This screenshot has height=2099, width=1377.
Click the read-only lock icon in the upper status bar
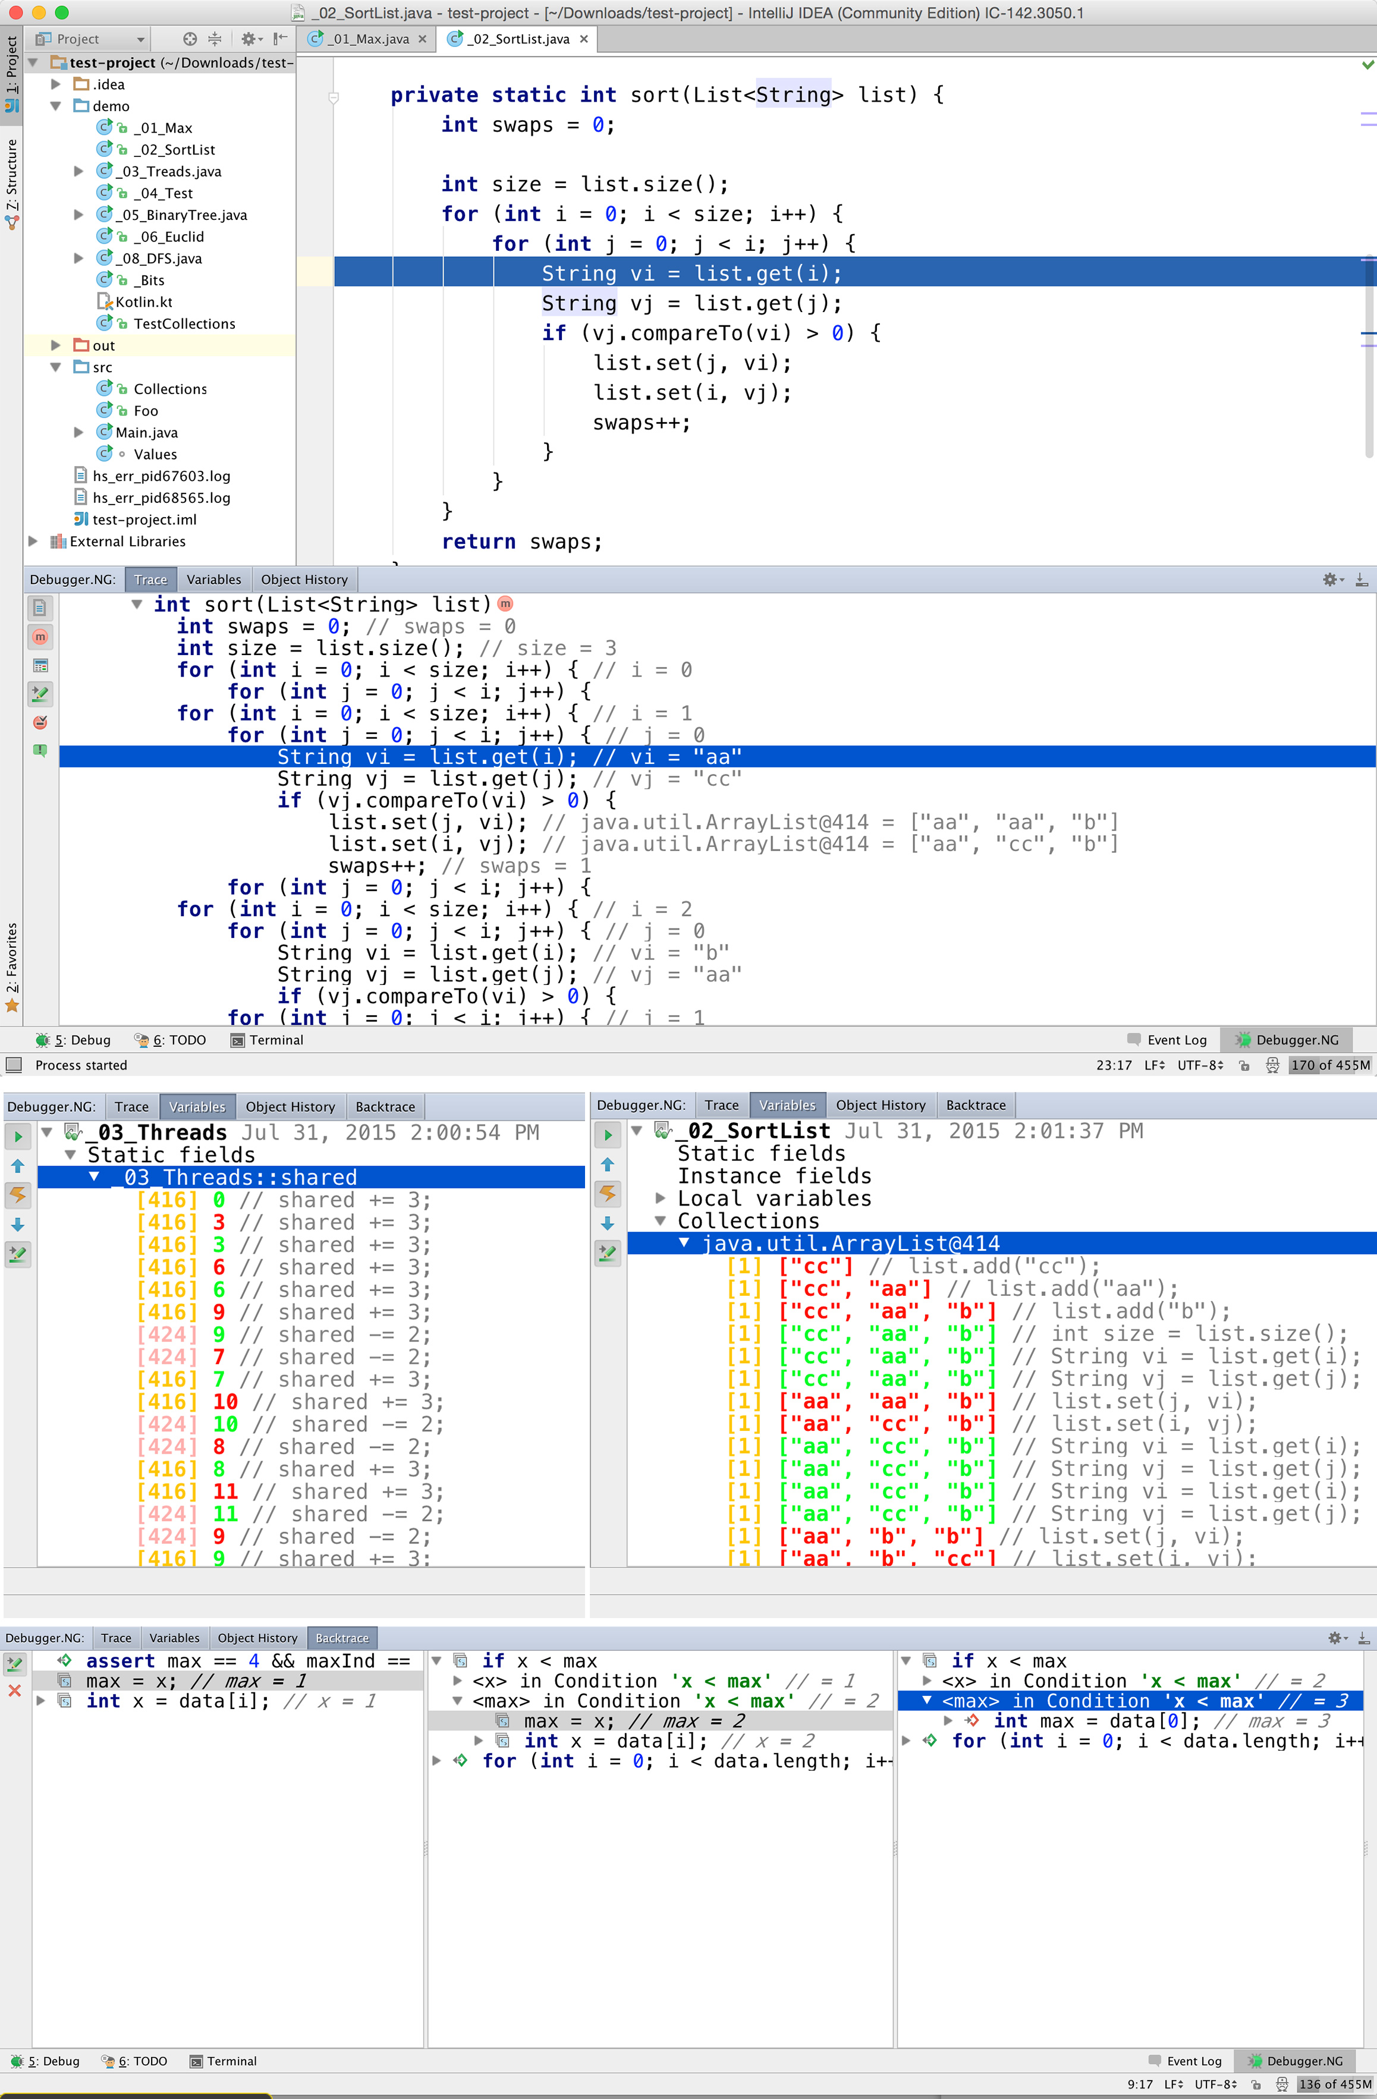(x=1244, y=1065)
